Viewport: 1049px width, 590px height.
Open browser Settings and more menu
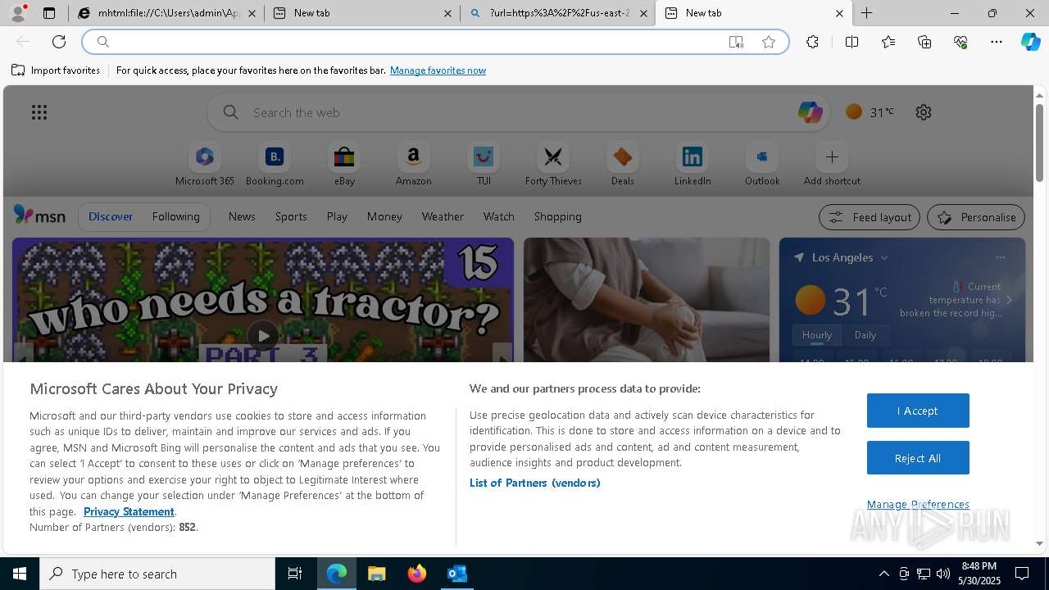pos(997,42)
